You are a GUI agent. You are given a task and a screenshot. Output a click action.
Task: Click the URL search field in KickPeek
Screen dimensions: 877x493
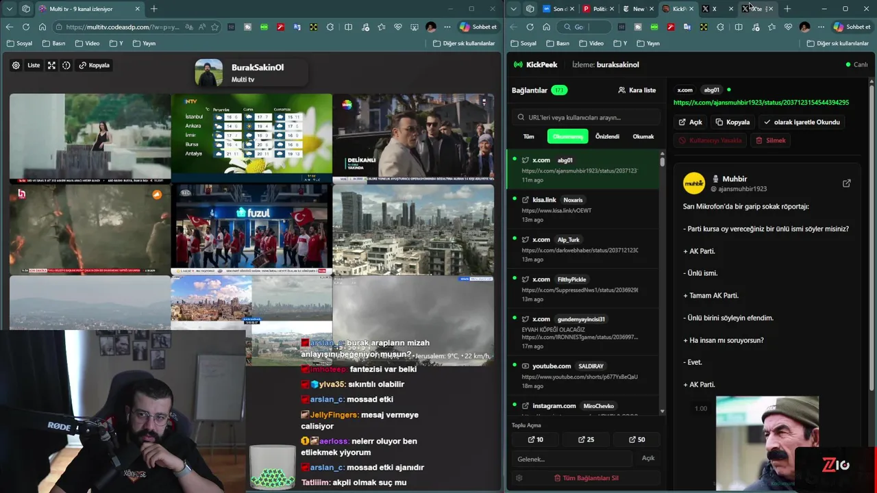click(586, 117)
